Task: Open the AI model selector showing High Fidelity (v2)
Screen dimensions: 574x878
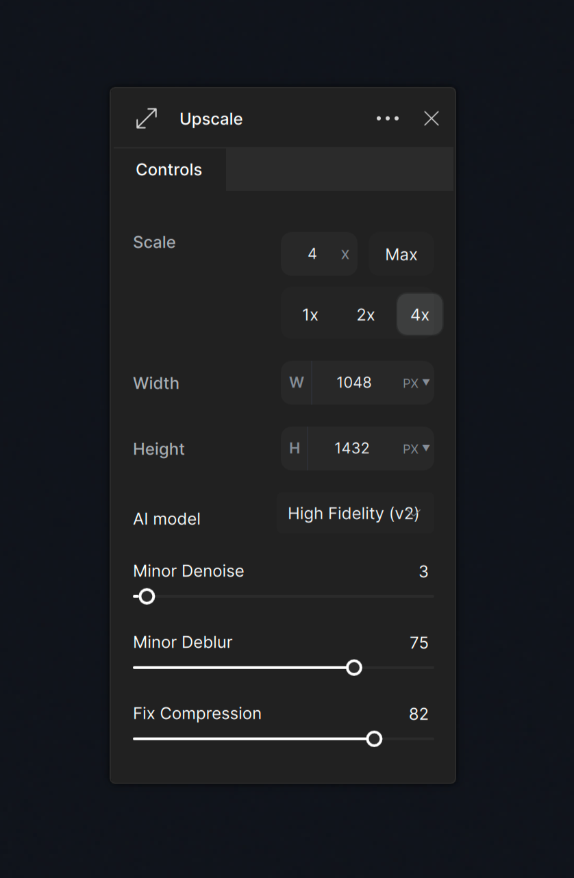Action: pyautogui.click(x=355, y=513)
